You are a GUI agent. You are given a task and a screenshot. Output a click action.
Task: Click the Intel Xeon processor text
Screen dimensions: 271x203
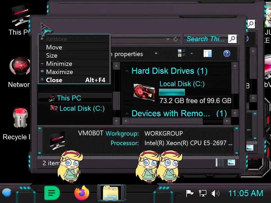tap(188, 143)
